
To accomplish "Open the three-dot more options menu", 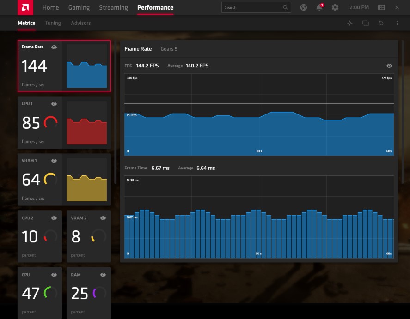I will pyautogui.click(x=397, y=23).
